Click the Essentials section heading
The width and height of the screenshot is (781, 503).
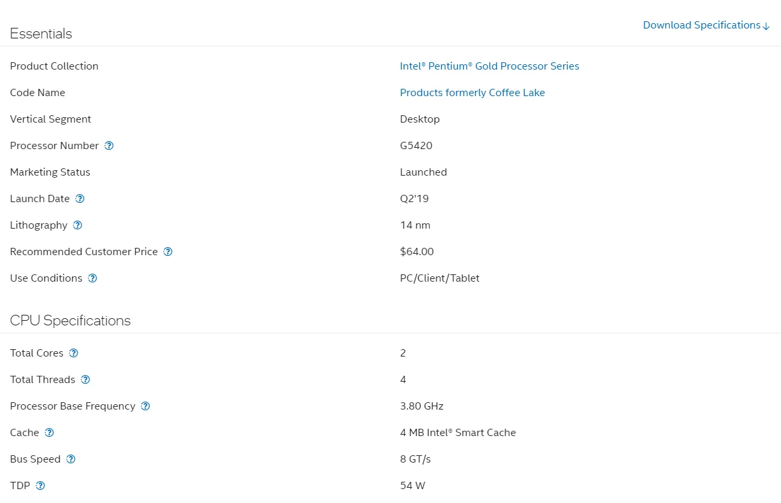[x=41, y=34]
